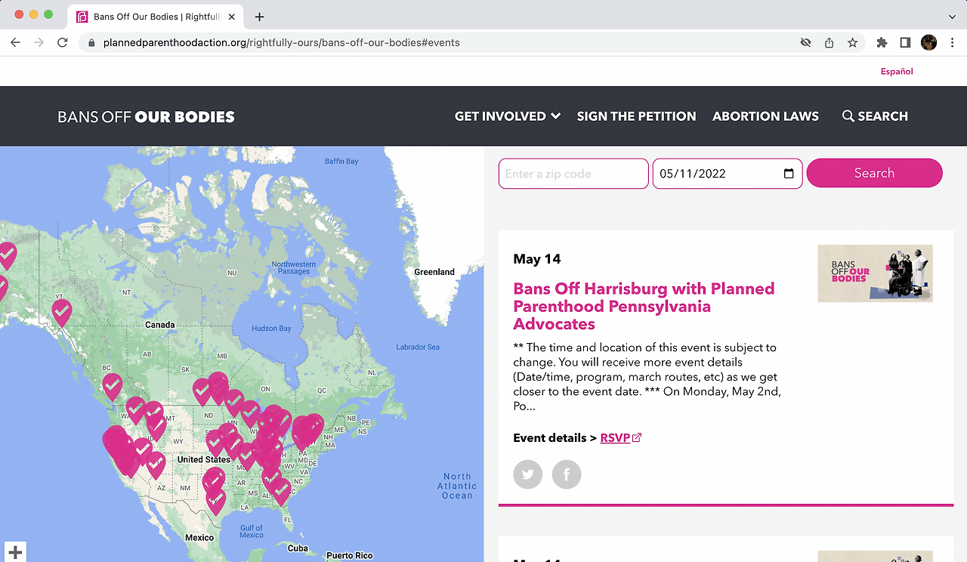
Task: Open the tab search chevron dropdown
Action: pos(952,17)
